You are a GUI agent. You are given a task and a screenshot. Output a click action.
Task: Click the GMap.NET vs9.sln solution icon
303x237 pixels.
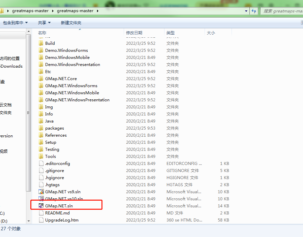pyautogui.click(x=41, y=192)
